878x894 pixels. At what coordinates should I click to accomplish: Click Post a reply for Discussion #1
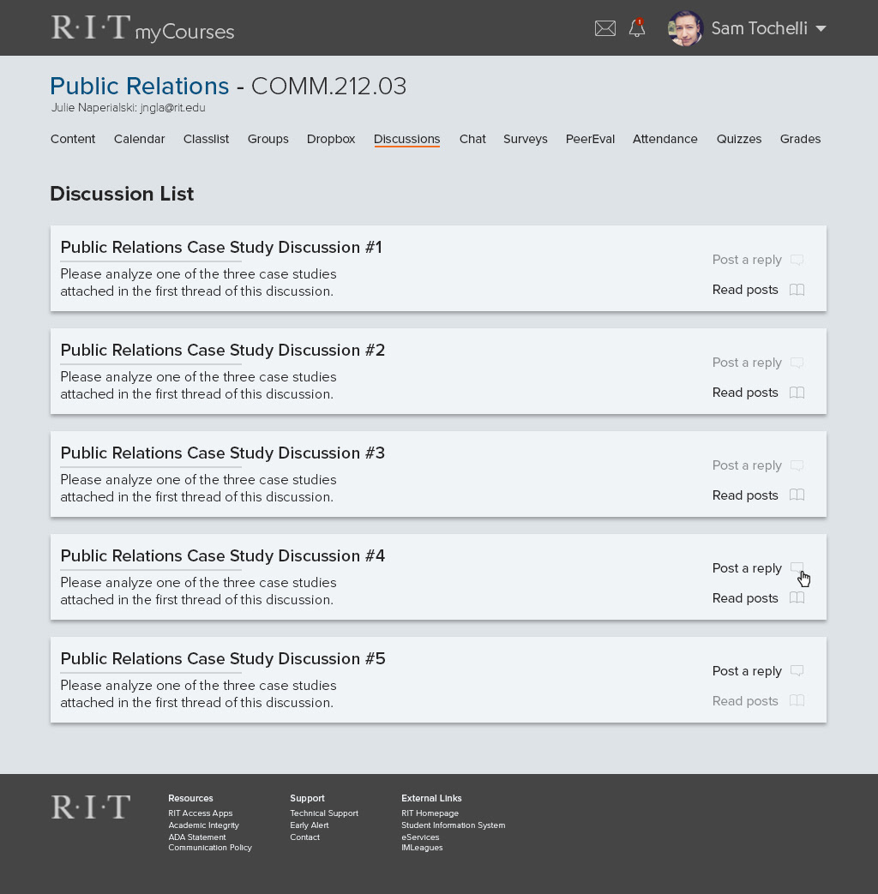(x=747, y=260)
